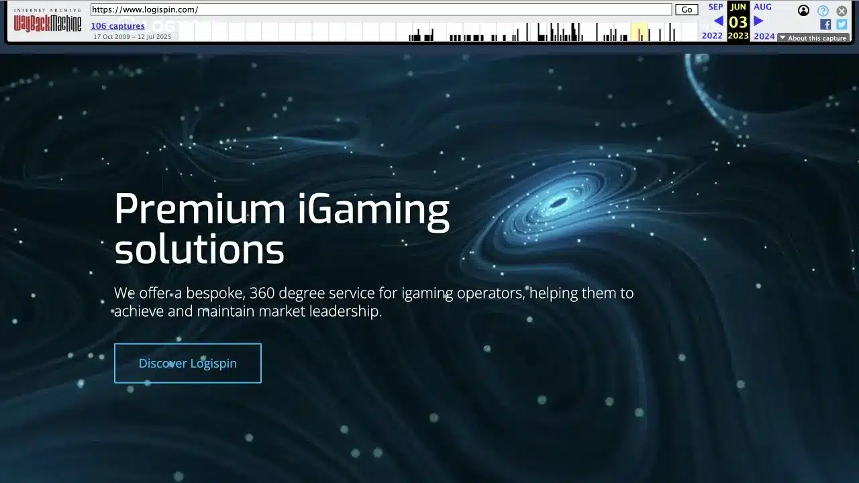The width and height of the screenshot is (859, 483).
Task: Focus the Wayback URL field
Action: 381,9
